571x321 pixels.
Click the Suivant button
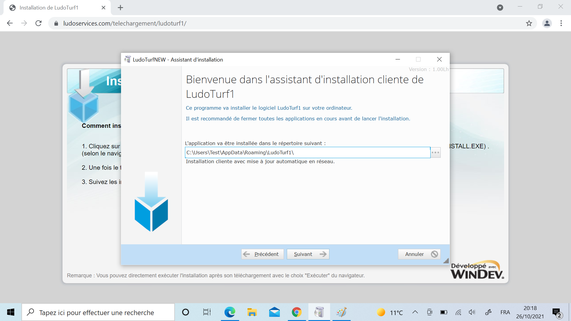click(308, 254)
